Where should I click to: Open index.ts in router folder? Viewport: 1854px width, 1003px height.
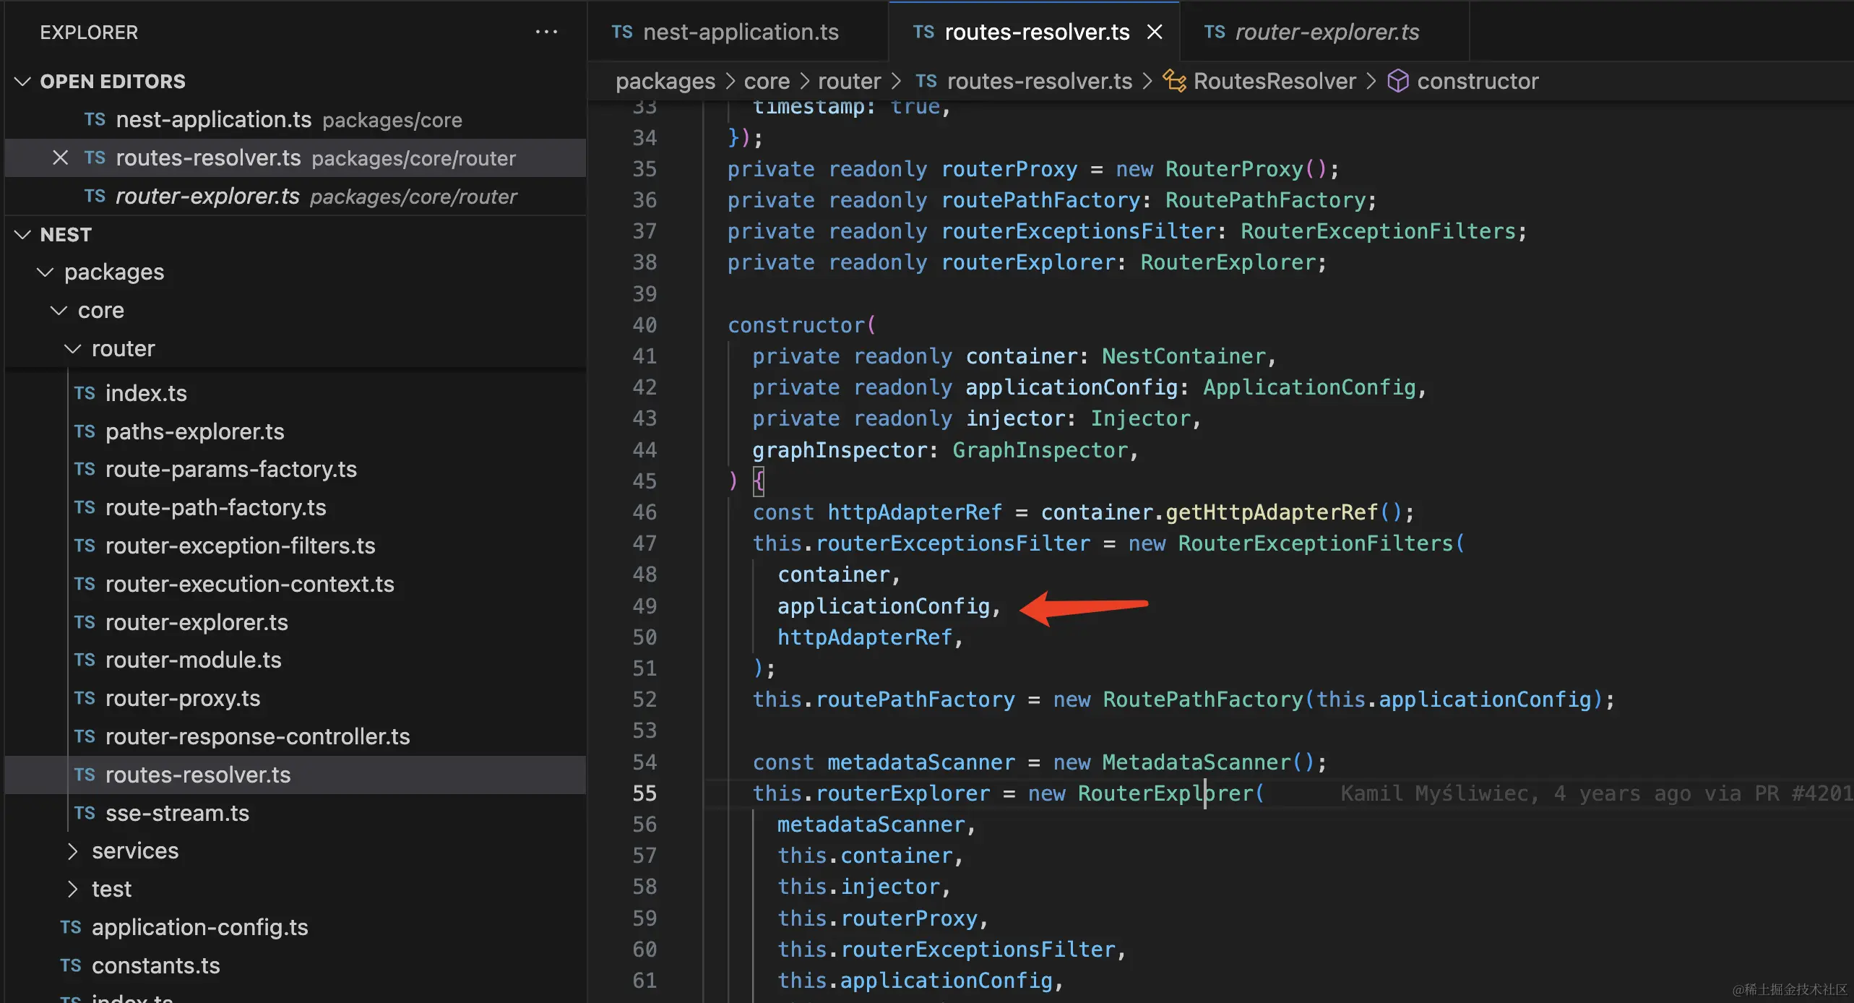click(146, 393)
